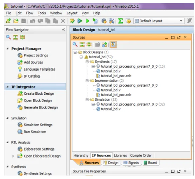195x179 pixels.
Task: Click Expand All icon in Sources panel
Action: (89, 45)
